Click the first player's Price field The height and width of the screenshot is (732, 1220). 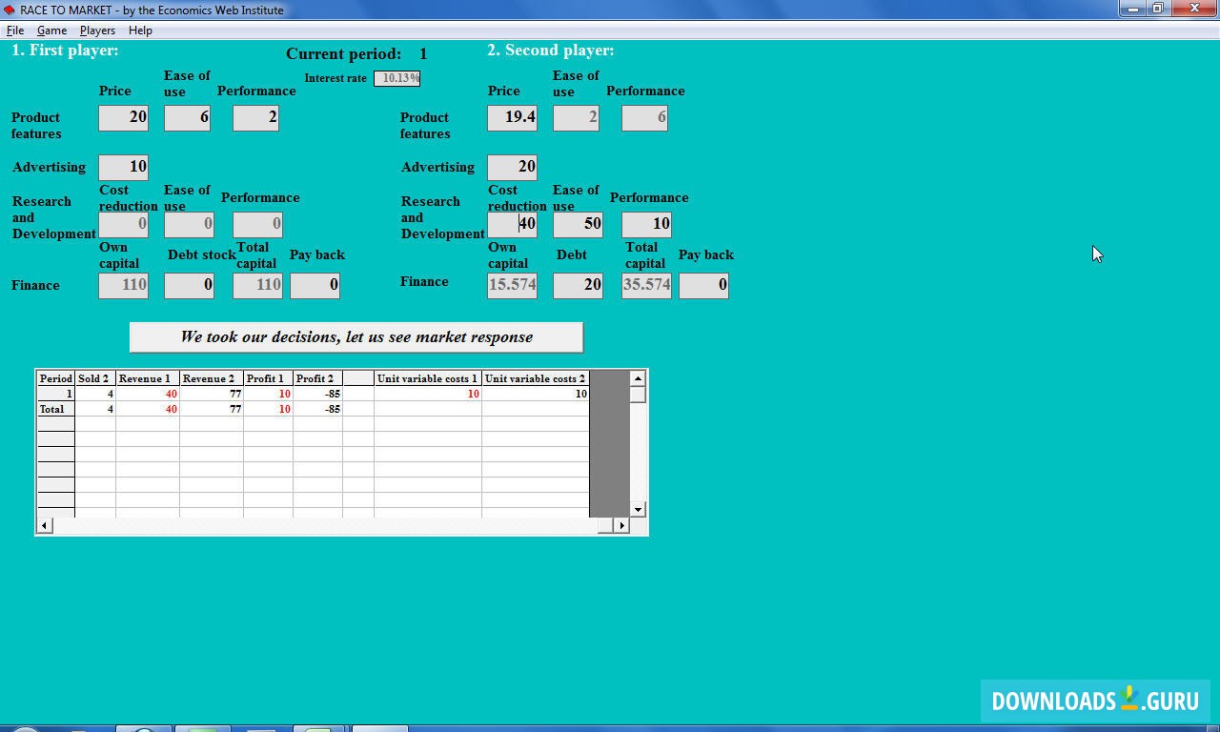click(x=123, y=117)
